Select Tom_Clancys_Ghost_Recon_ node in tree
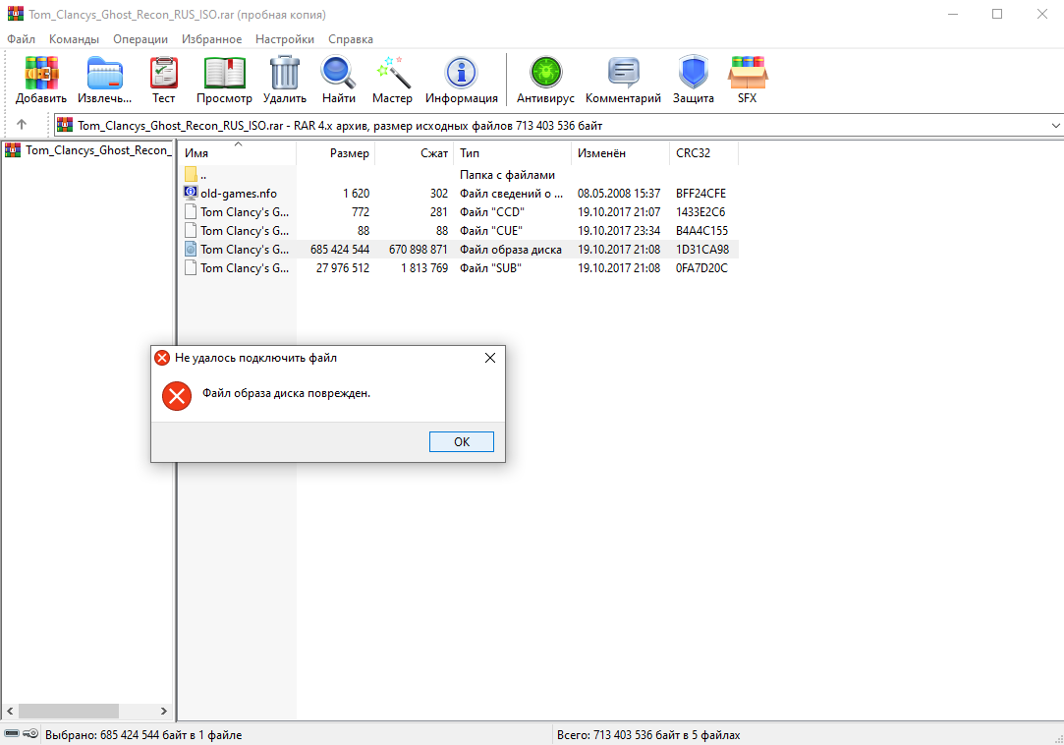 (x=97, y=150)
